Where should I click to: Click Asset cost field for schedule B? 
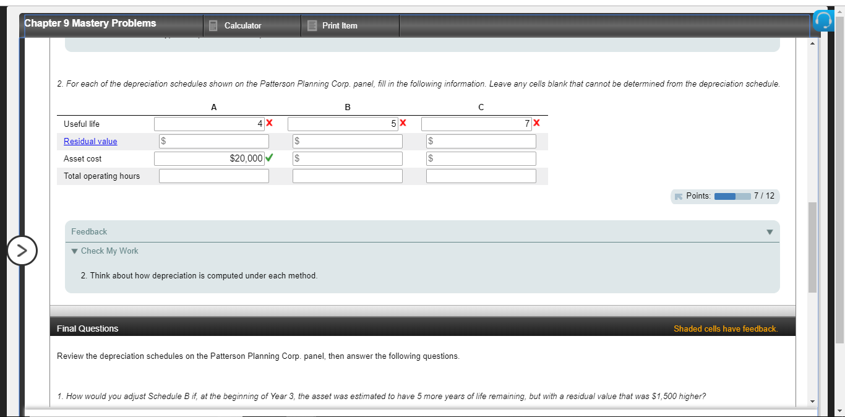(348, 158)
